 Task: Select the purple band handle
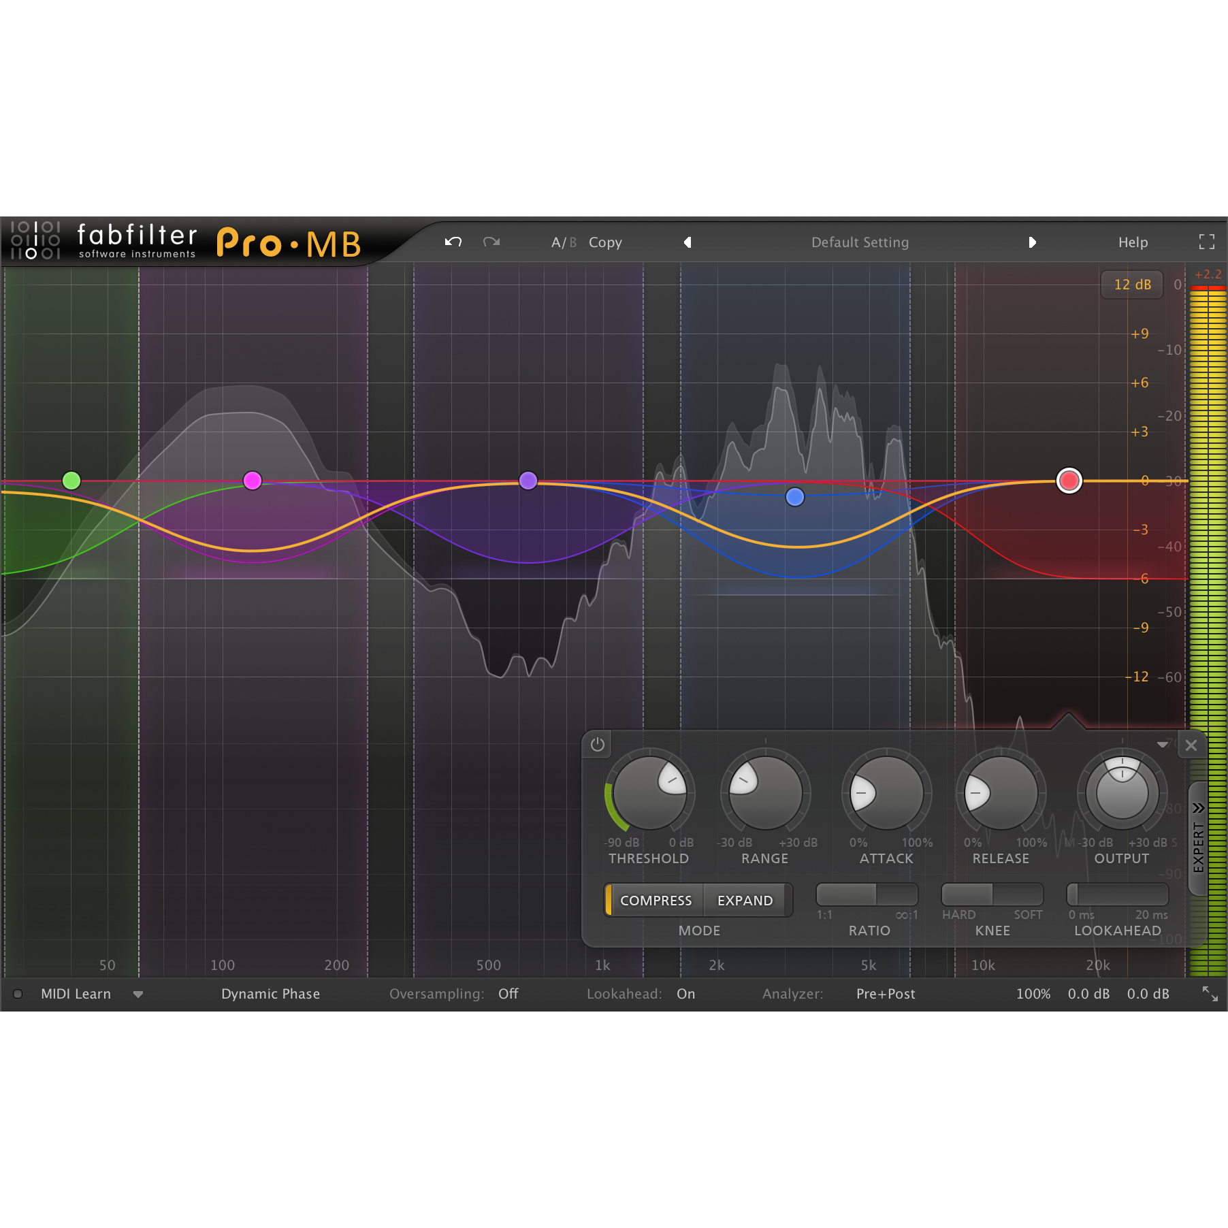click(x=528, y=481)
